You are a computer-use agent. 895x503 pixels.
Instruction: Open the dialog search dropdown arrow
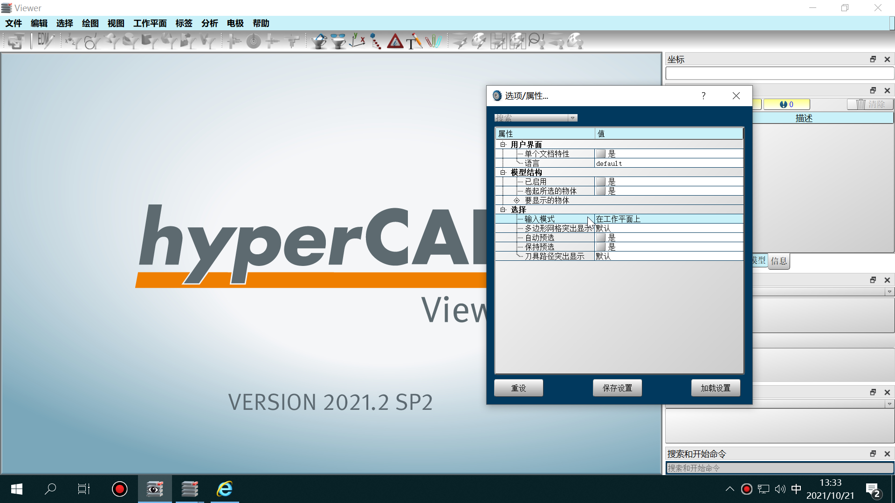[x=573, y=118]
